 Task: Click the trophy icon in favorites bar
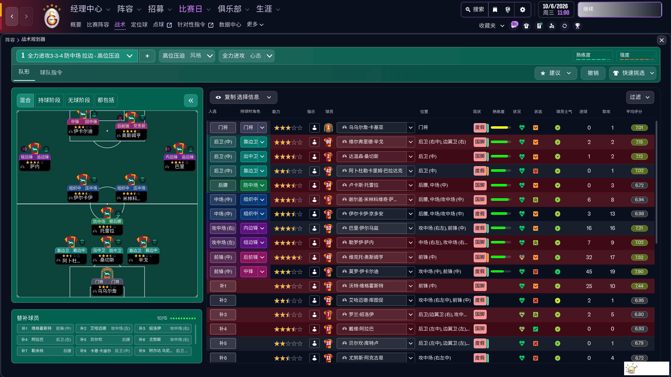[x=577, y=26]
